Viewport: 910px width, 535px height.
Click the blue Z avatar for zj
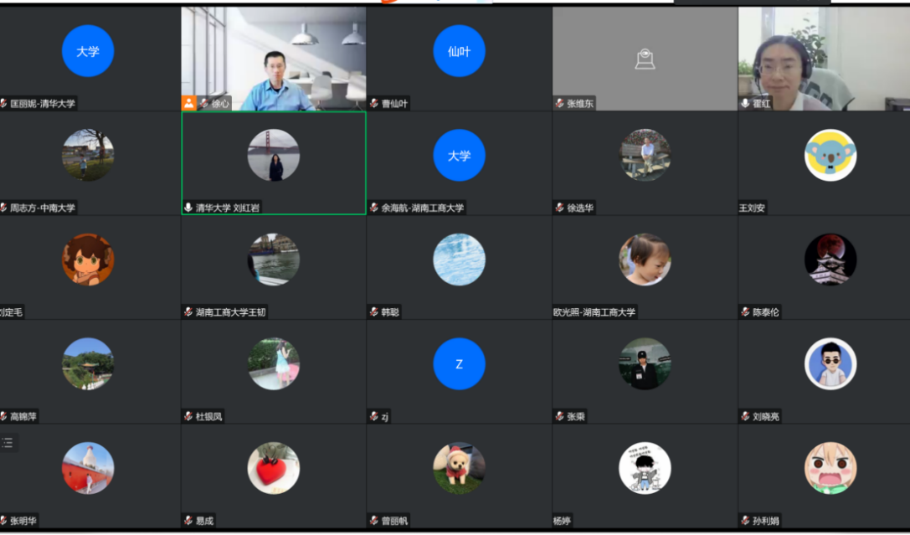[459, 363]
